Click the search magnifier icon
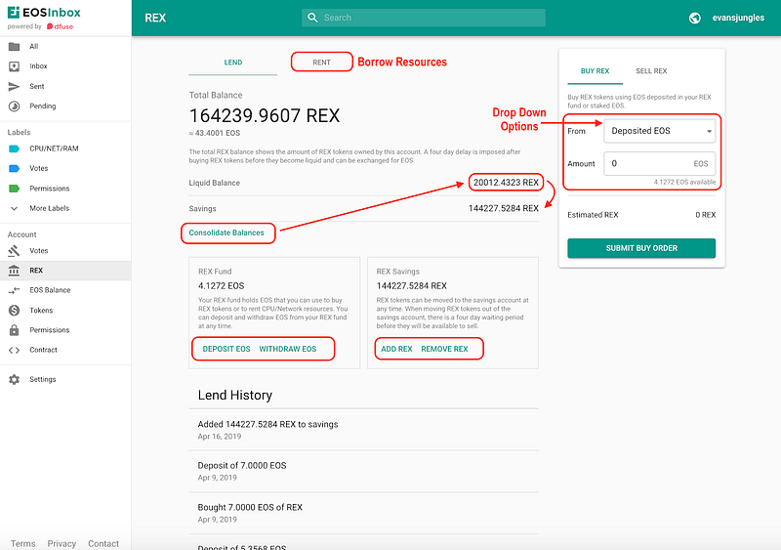 point(312,18)
